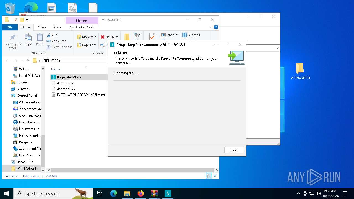The image size is (354, 199).
Task: Switch to the Home ribbon tab
Action: 26,27
